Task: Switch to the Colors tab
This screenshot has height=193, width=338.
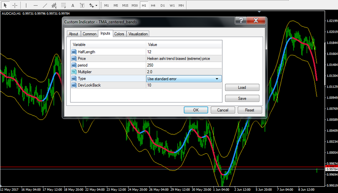Action: (x=119, y=34)
